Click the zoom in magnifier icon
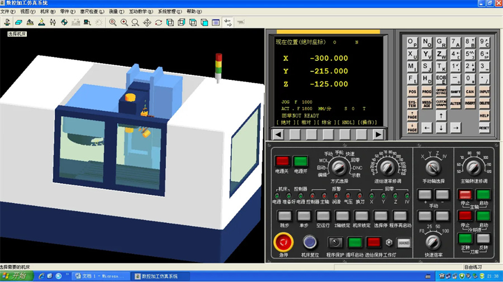 (124, 22)
